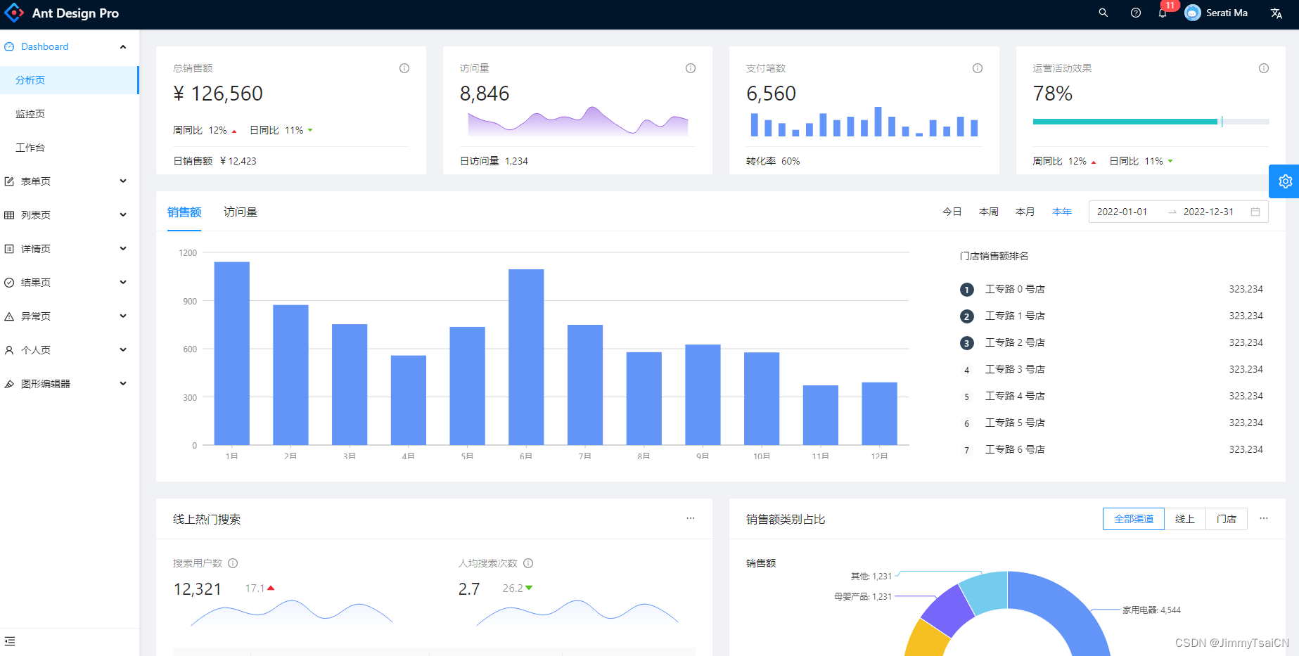Click the info icon on 运营活动效果 card
This screenshot has width=1299, height=656.
click(1264, 68)
